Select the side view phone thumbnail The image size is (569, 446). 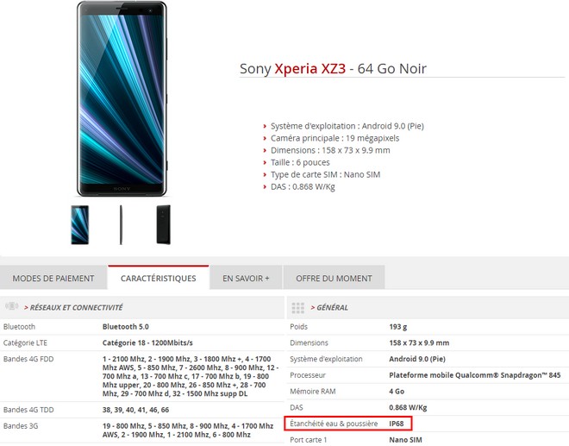pyautogui.click(x=121, y=225)
